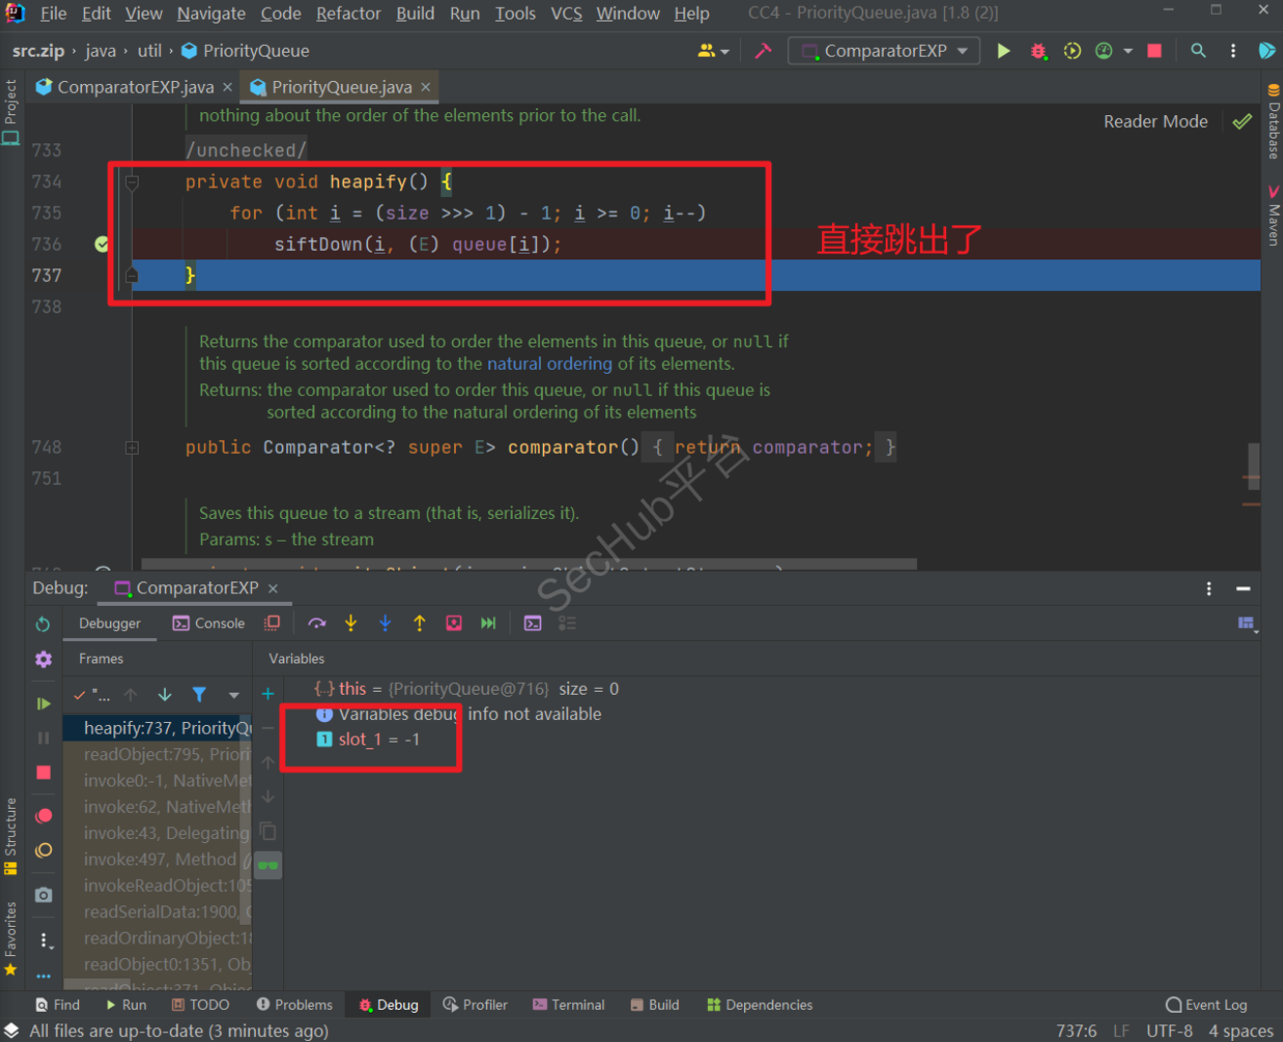Screen dimensions: 1283x1042
Task: Toggle Mute Breakpoints in debug sidebar
Action: (44, 851)
